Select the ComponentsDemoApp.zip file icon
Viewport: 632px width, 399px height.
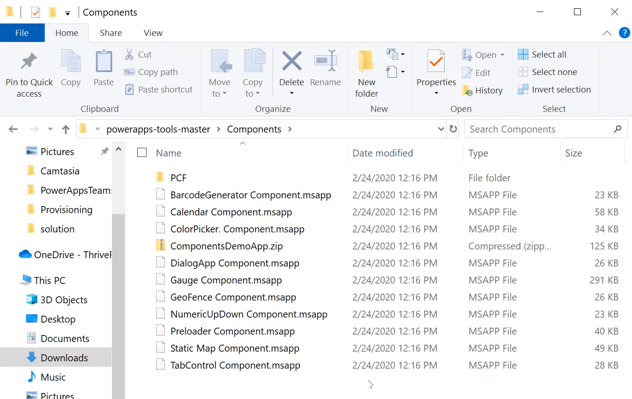point(160,246)
